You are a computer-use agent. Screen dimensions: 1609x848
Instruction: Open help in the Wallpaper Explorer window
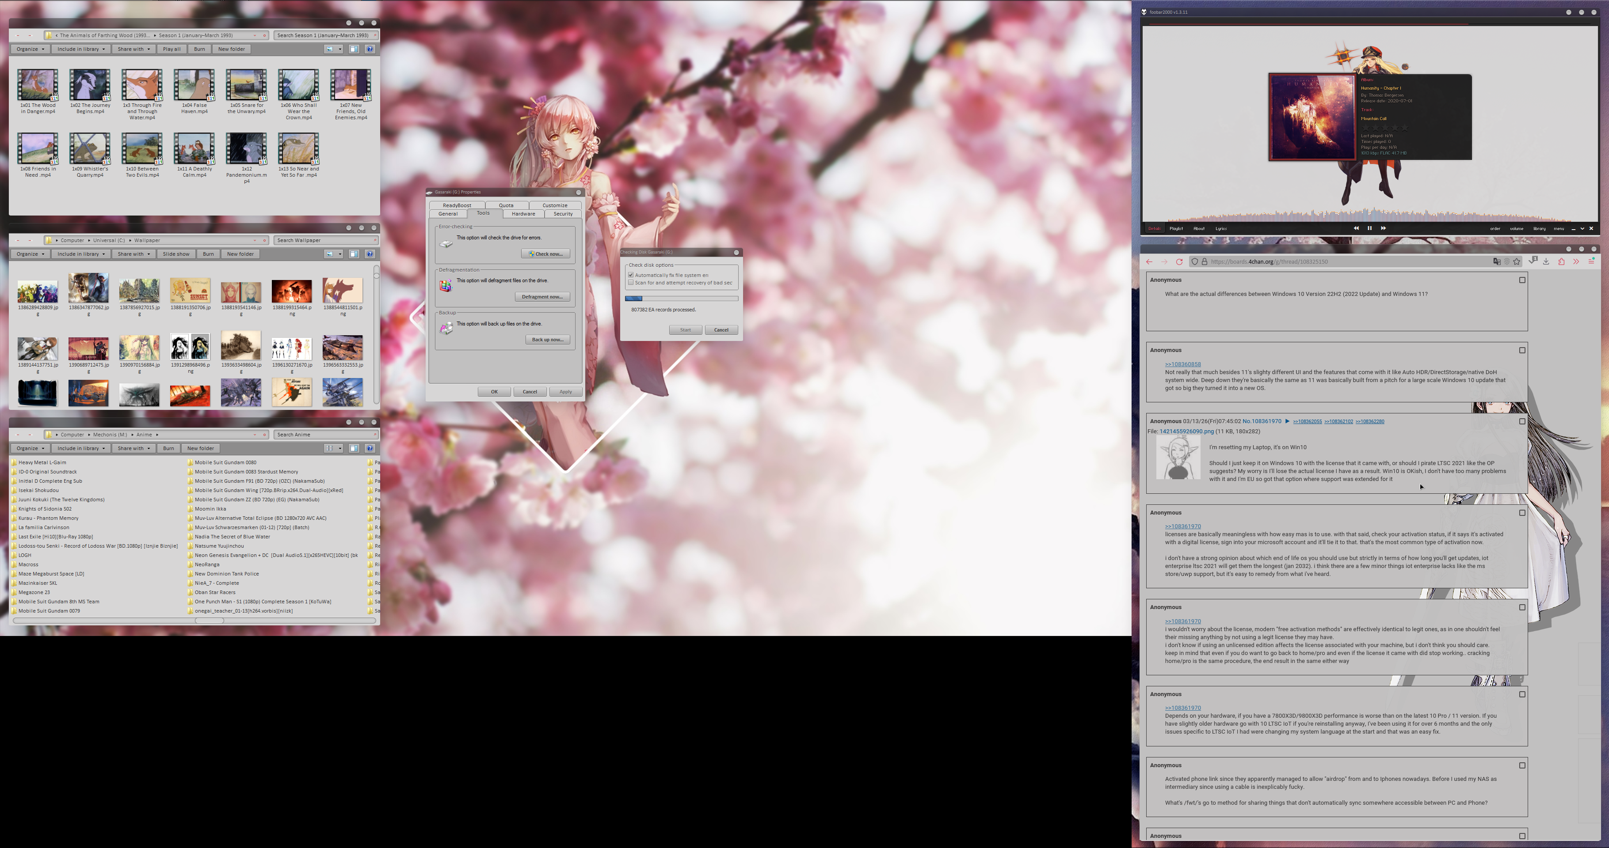pyautogui.click(x=370, y=254)
